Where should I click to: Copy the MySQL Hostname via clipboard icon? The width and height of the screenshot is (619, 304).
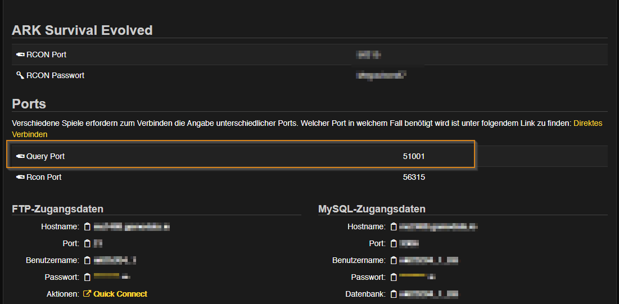393,226
